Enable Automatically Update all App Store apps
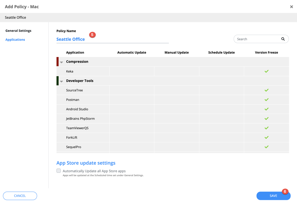Screen dimensions: 297x203 pyautogui.click(x=59, y=171)
